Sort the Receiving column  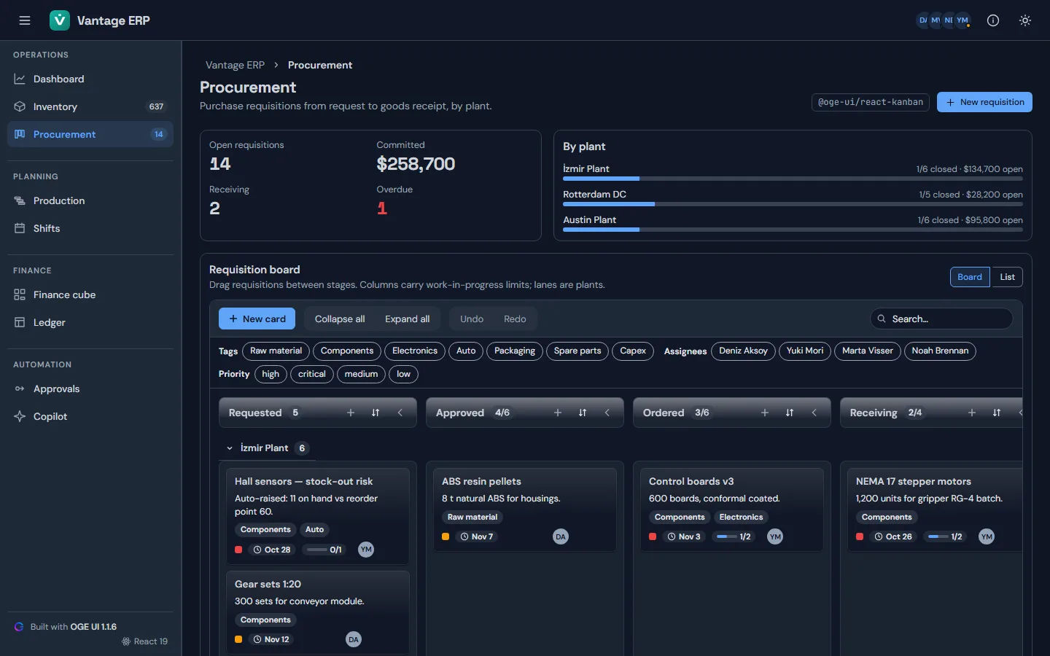997,413
